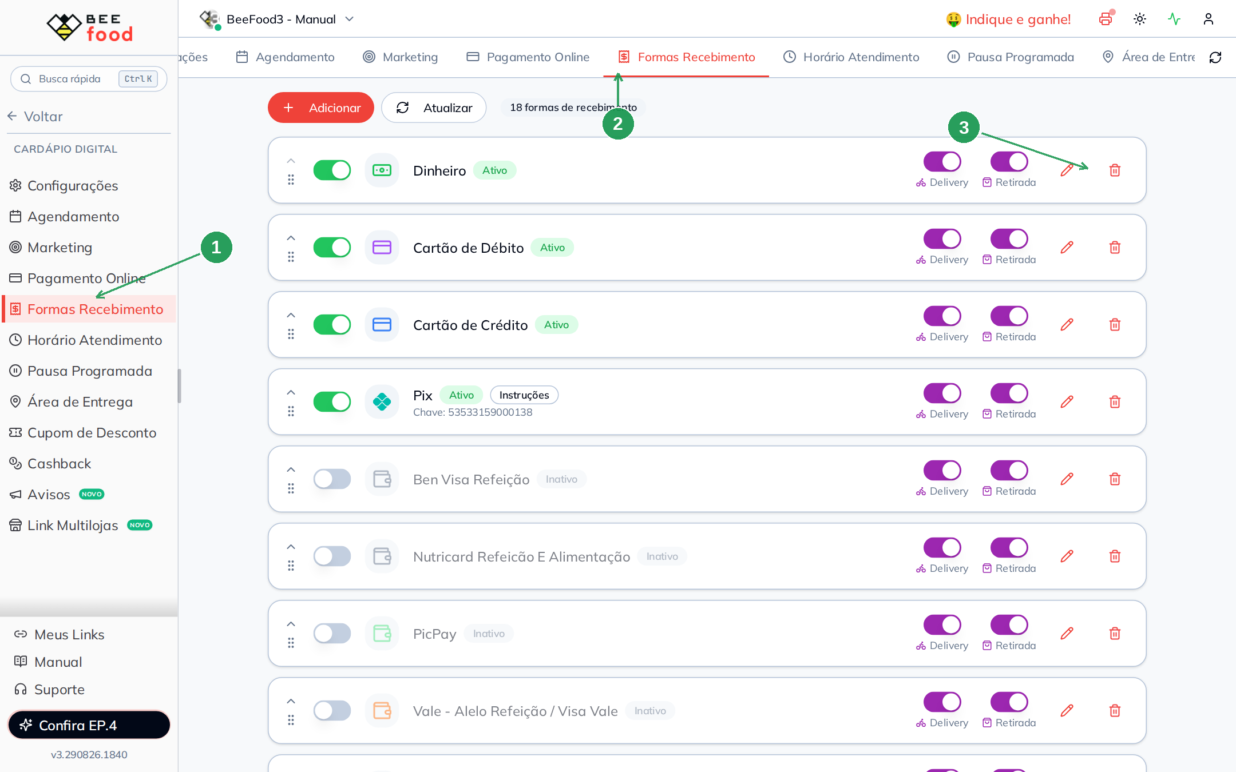1236x772 pixels.
Task: Switch to Horário Atendimento top tab
Action: coord(851,57)
